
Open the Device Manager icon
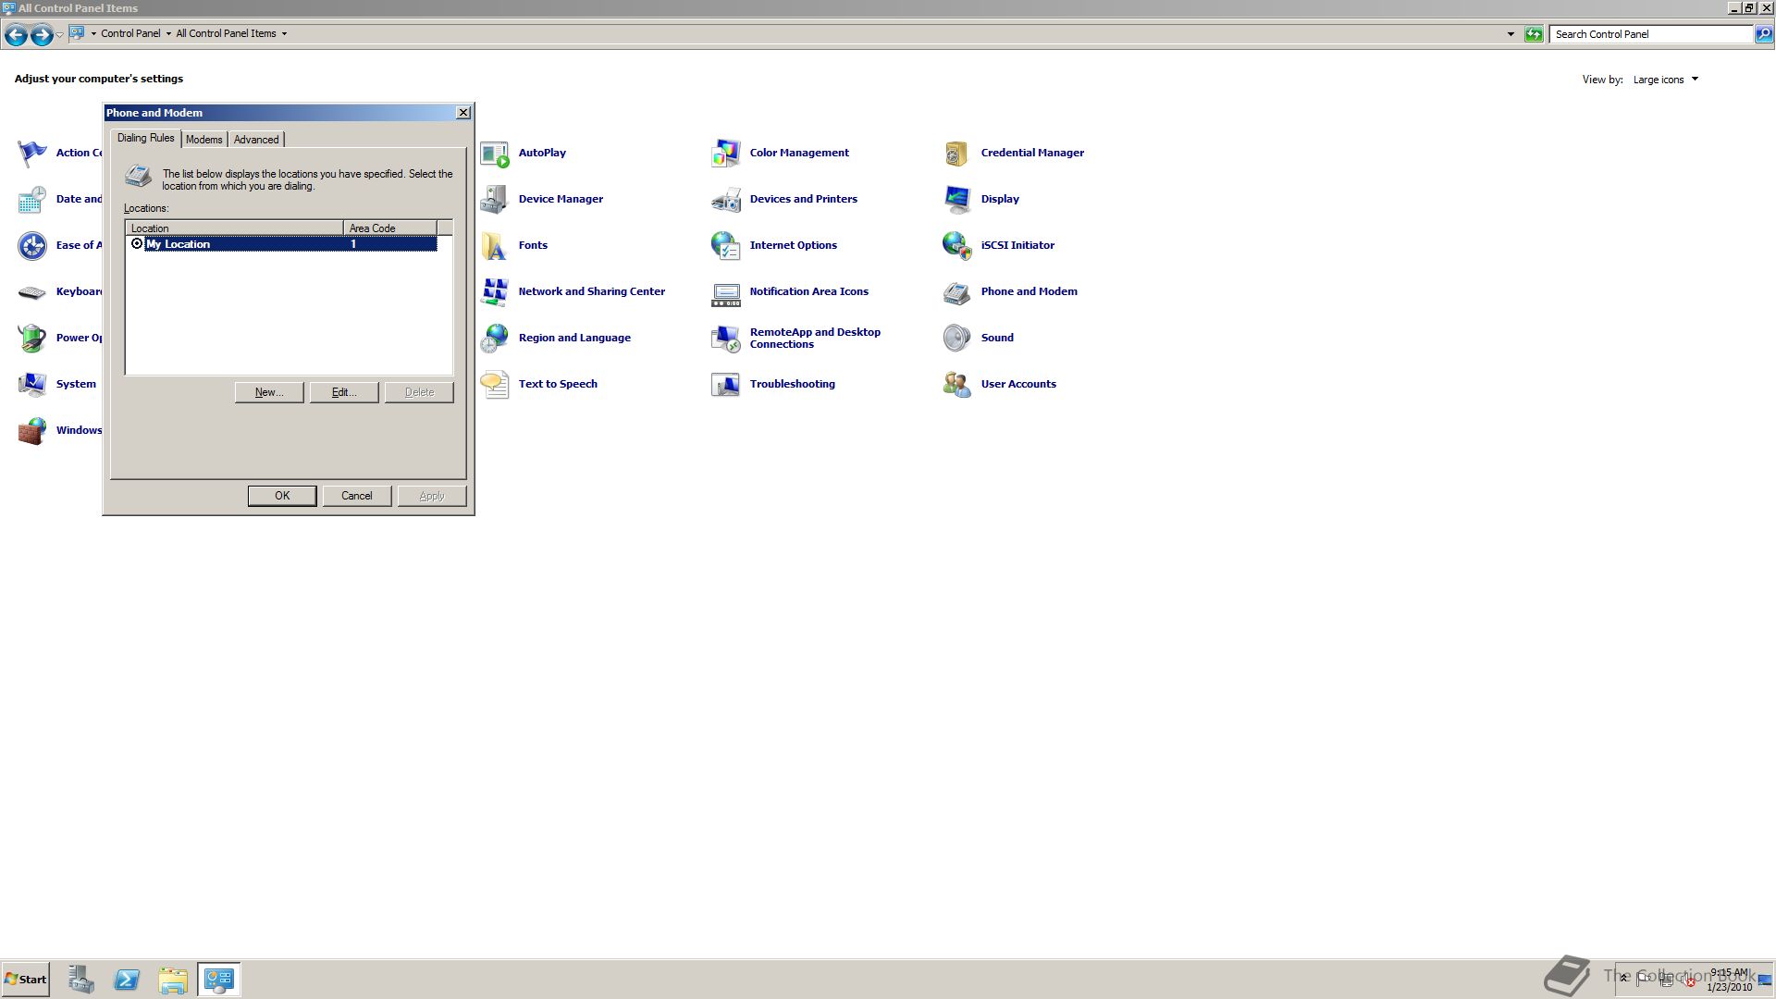tap(495, 200)
